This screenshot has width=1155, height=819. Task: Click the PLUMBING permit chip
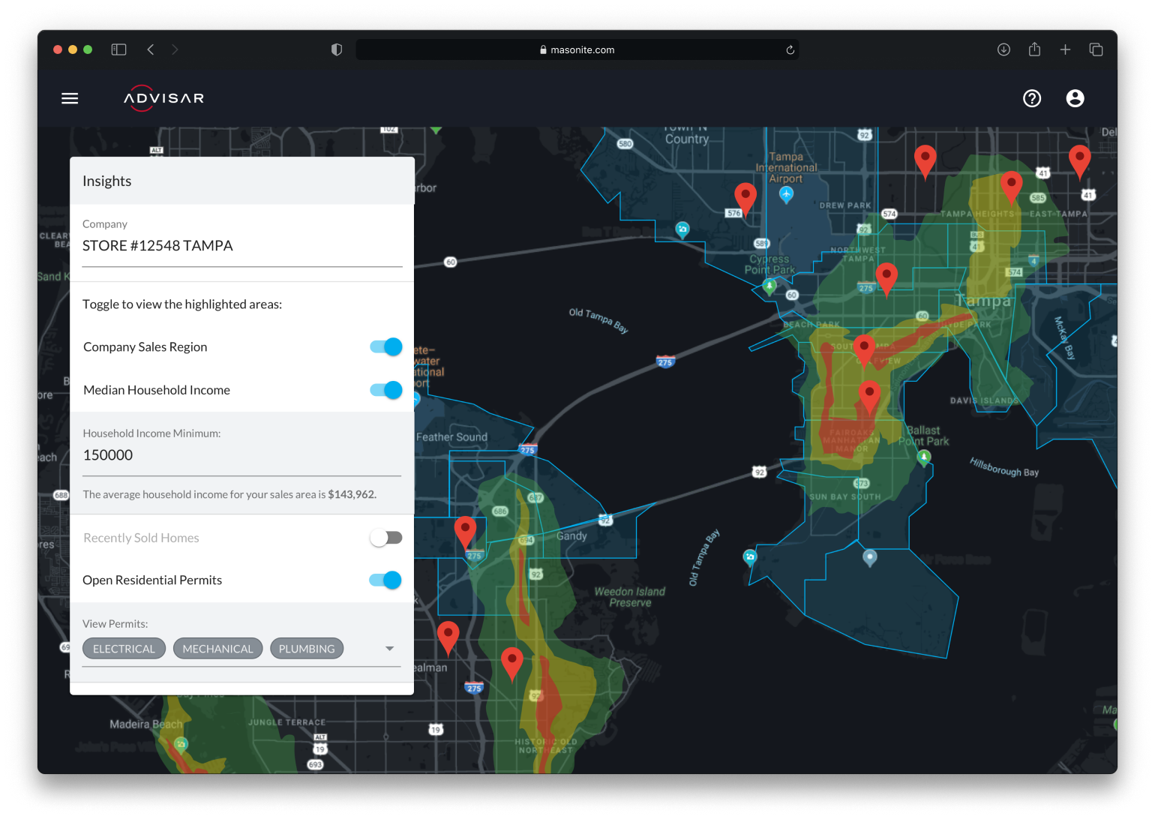pos(307,649)
